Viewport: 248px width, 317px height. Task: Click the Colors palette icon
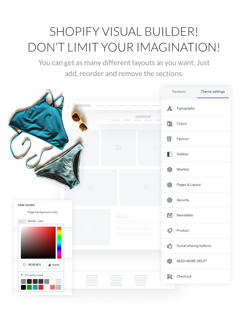169,124
